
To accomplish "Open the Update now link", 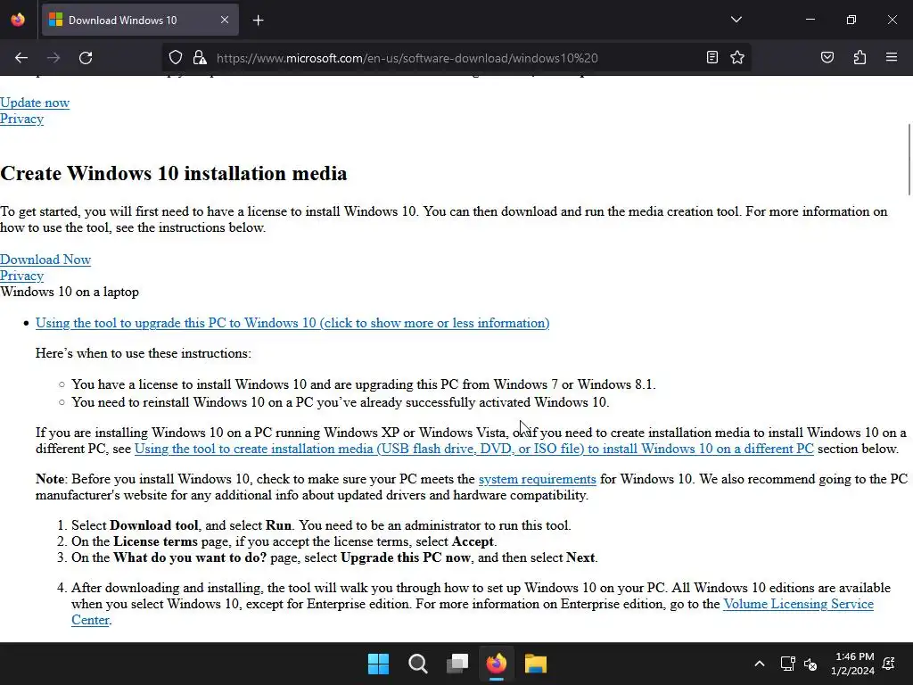I will 35,103.
